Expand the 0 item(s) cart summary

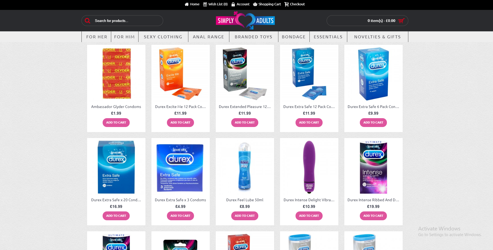click(x=367, y=21)
